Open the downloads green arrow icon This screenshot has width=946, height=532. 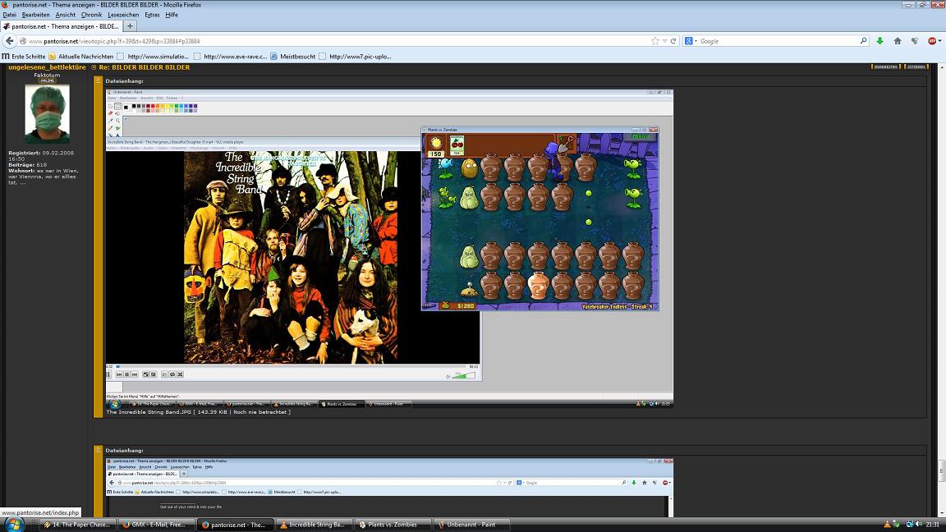879,41
